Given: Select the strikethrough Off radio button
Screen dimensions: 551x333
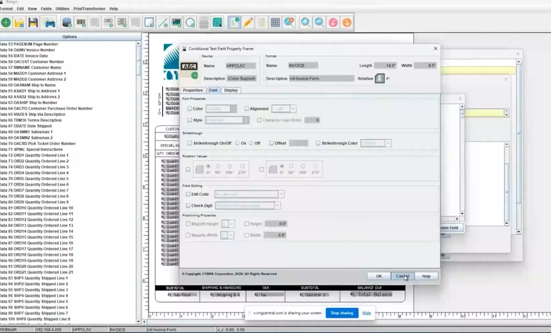Looking at the screenshot, I should coord(251,143).
